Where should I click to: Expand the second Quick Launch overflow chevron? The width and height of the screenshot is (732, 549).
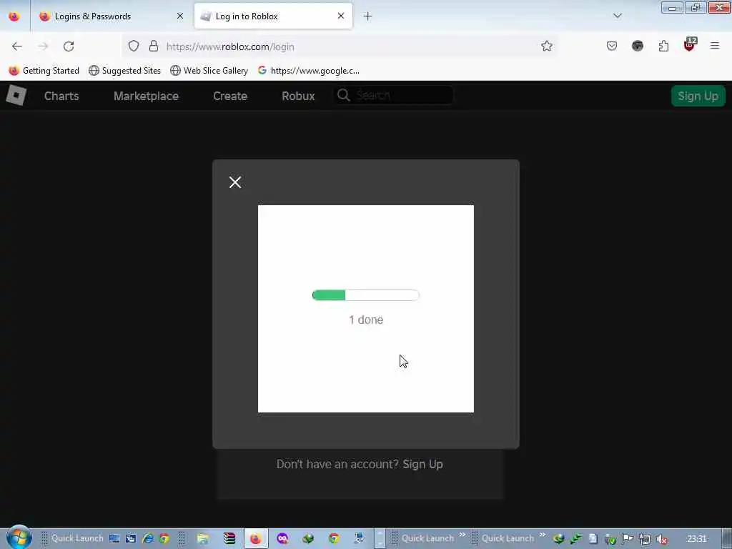(542, 535)
